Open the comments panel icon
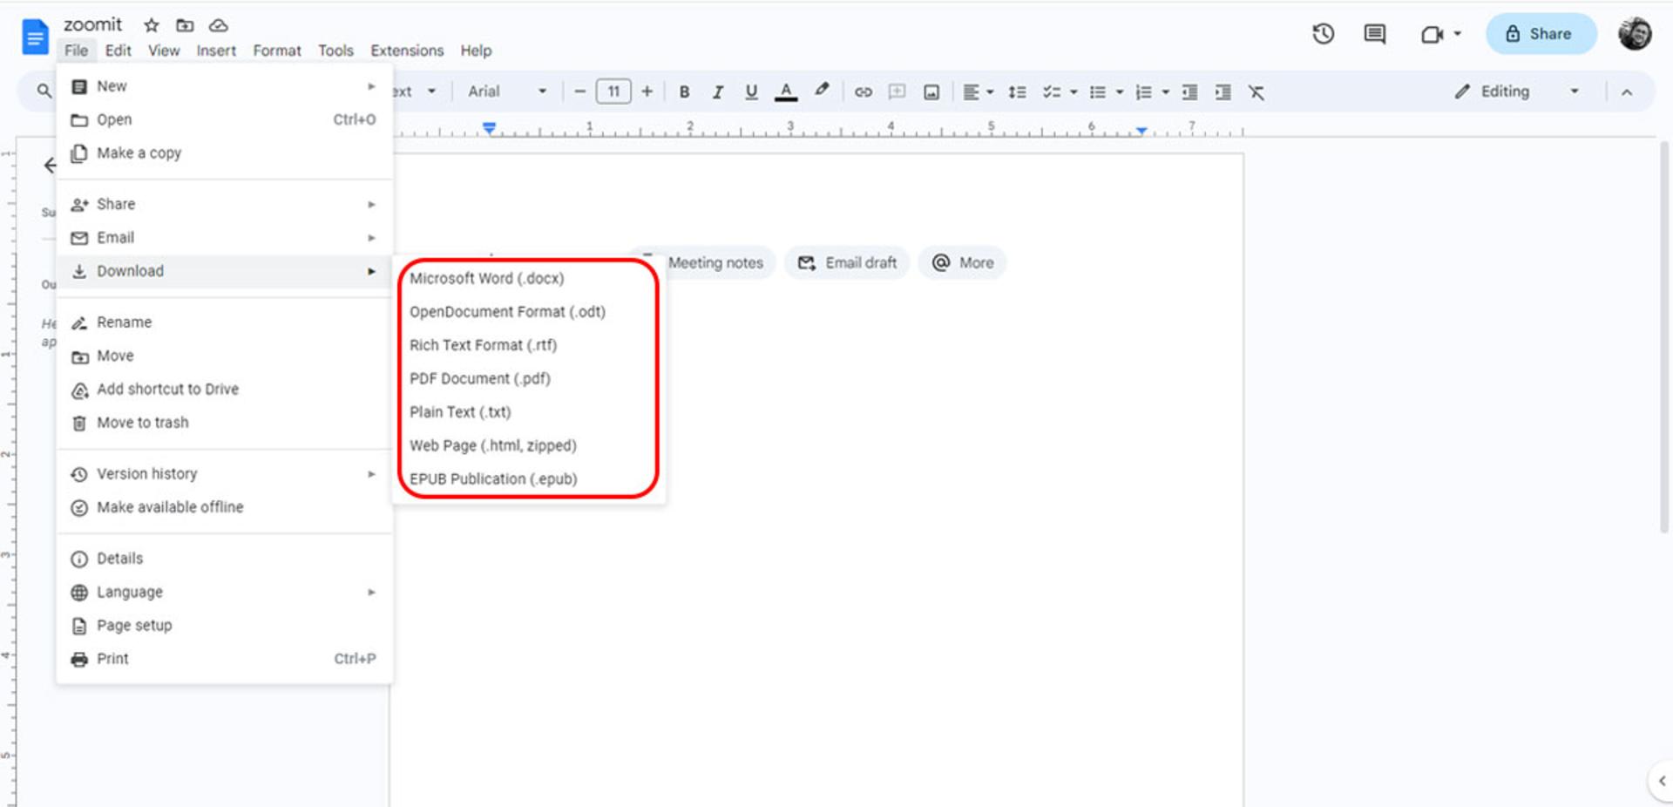1673x807 pixels. 1375,34
